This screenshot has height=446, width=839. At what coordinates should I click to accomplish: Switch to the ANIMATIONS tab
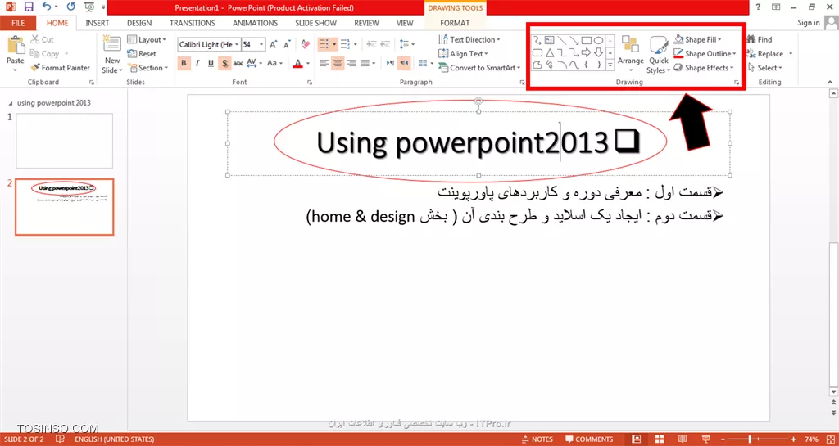coord(255,23)
